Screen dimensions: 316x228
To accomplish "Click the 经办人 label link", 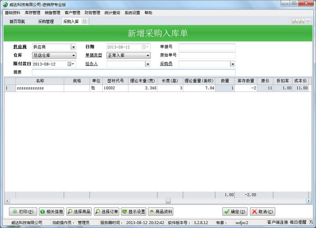I will pyautogui.click(x=91, y=64).
